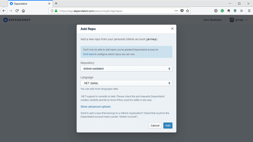Screen dimensions: 253x142
Task: Open the Grammarly extension icon
Action: pyautogui.click(x=222, y=11)
